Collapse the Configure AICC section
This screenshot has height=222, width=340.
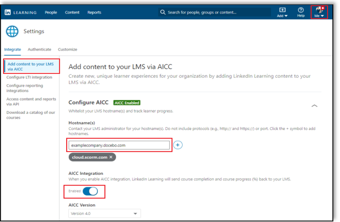point(314,105)
